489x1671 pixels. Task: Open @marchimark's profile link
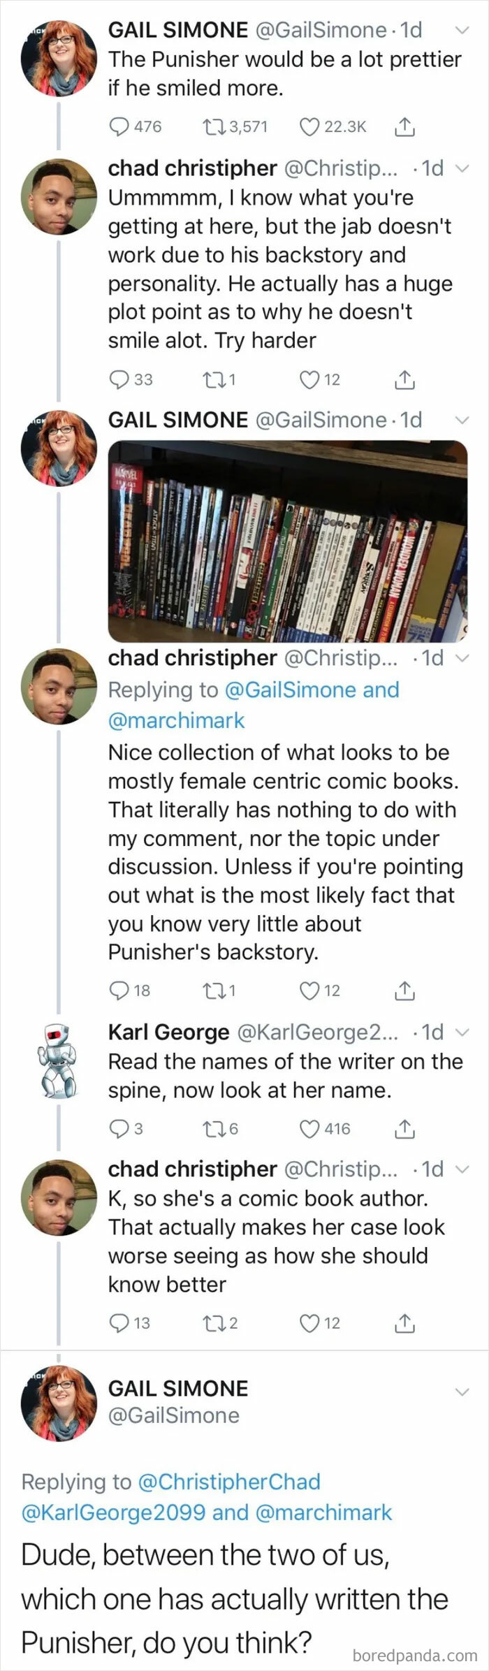(175, 720)
